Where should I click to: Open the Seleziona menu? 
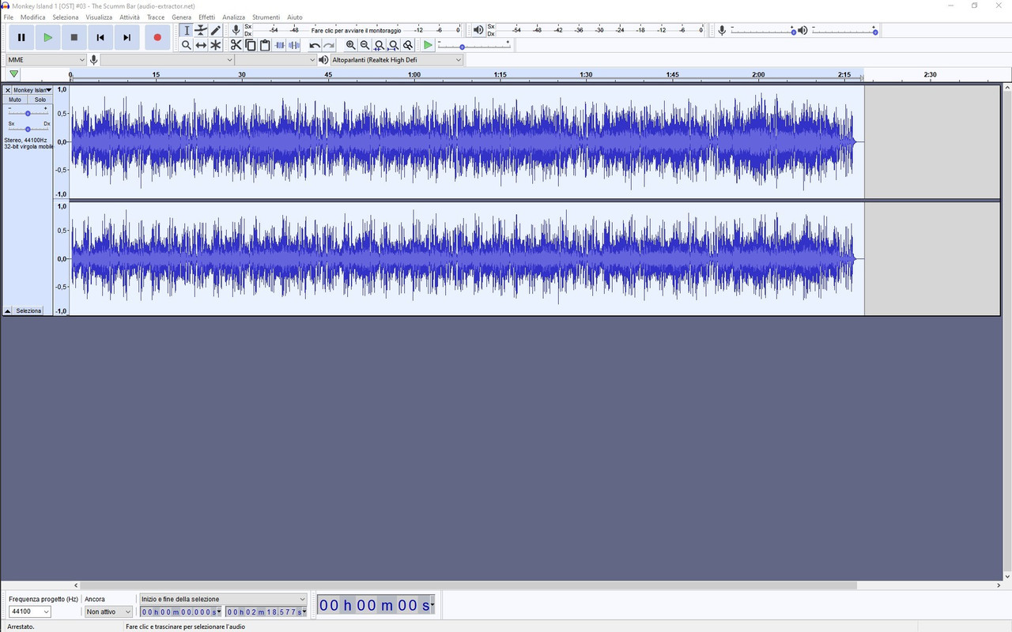pyautogui.click(x=66, y=17)
